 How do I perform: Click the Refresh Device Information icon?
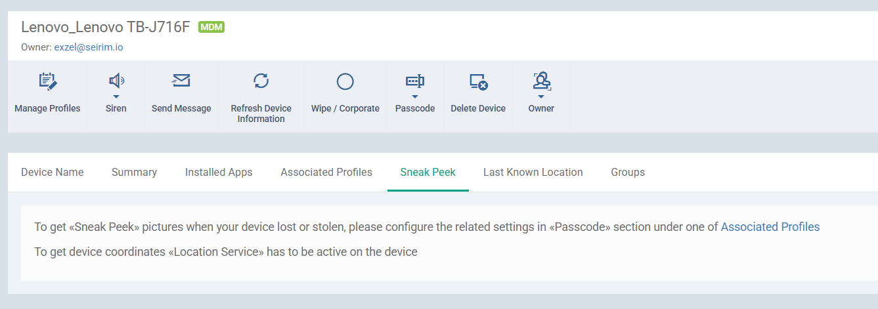click(261, 81)
